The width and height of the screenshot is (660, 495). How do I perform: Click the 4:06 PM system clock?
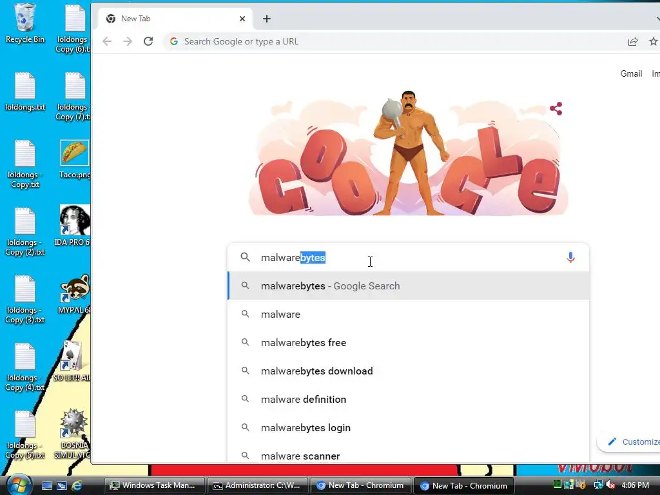pyautogui.click(x=635, y=485)
